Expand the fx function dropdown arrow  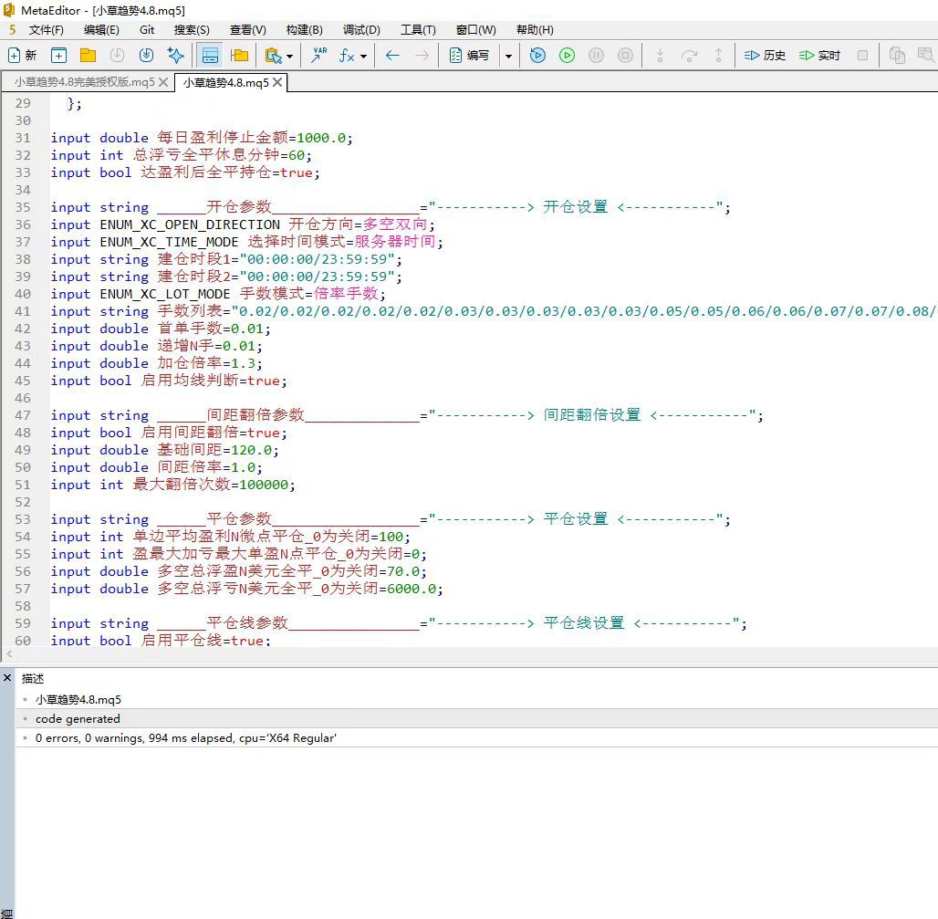(364, 57)
